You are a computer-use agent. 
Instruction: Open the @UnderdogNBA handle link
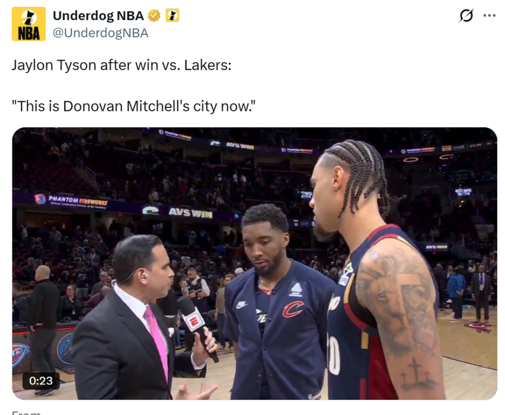(100, 33)
